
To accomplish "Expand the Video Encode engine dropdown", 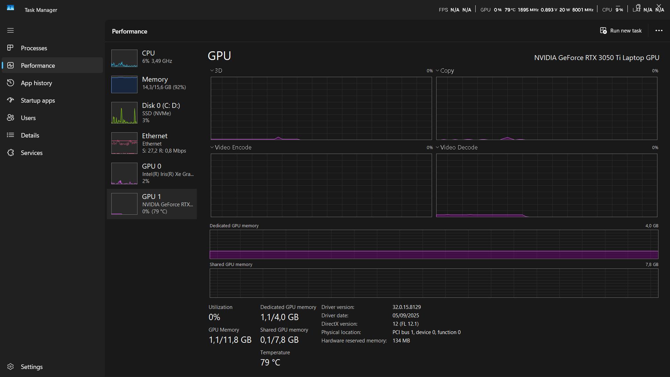I will point(212,147).
